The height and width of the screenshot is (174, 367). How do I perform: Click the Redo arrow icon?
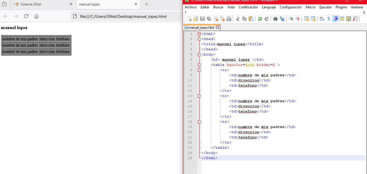[x=267, y=19]
